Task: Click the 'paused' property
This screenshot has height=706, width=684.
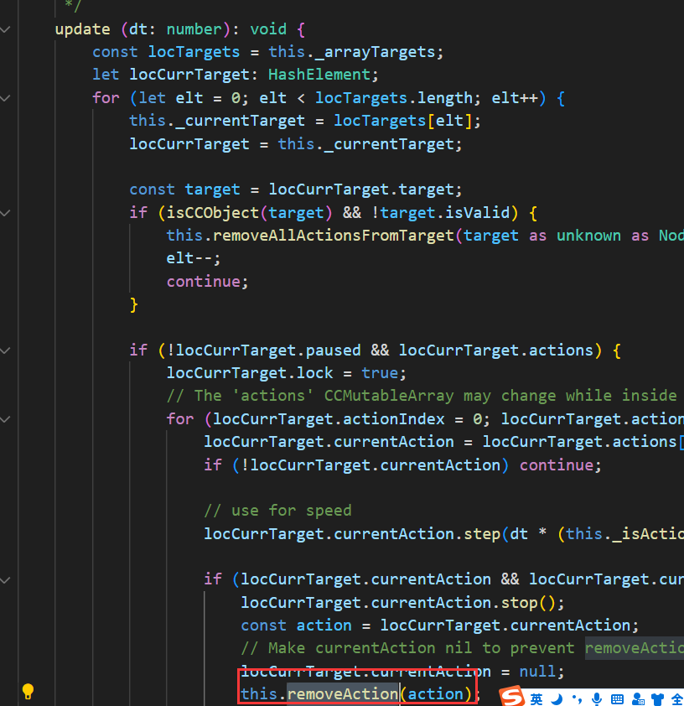Action: tap(333, 350)
